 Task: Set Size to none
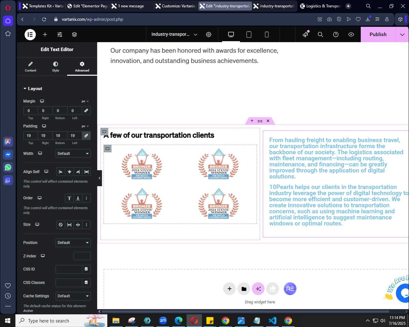61,225
